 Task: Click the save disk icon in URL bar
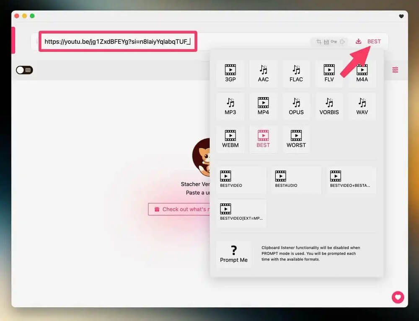(x=326, y=41)
